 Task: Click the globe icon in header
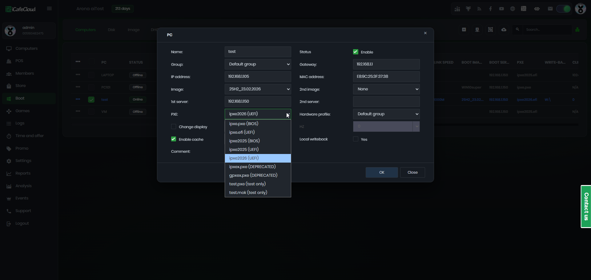click(x=513, y=9)
